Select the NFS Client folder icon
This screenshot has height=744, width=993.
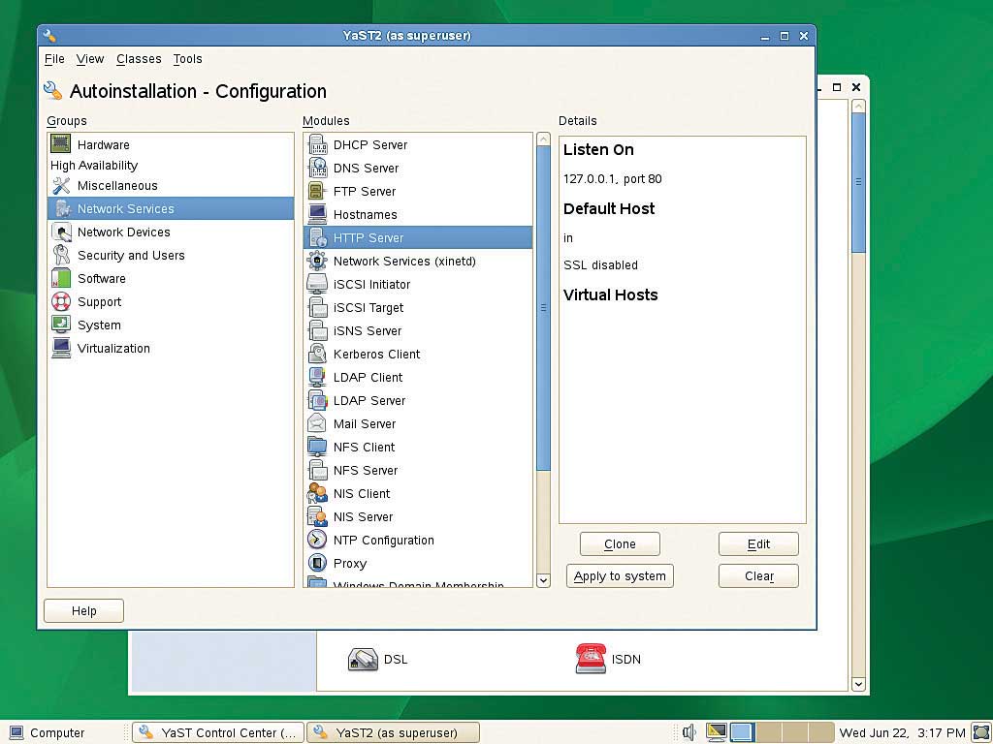(317, 447)
